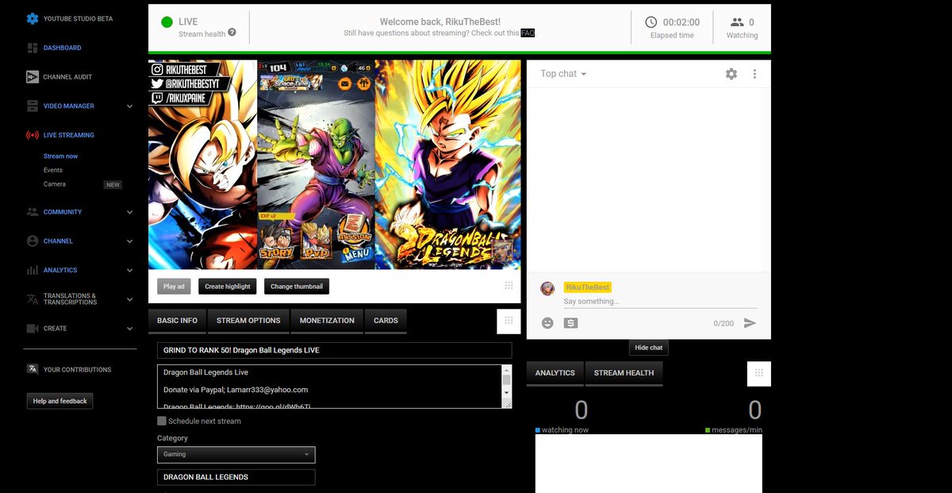Screen dimensions: 952x493
Task: Expand the Create section arrow
Action: coord(130,328)
